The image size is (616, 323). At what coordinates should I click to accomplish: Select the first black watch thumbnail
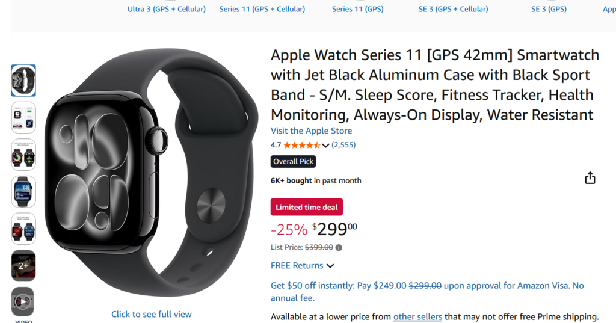[23, 81]
